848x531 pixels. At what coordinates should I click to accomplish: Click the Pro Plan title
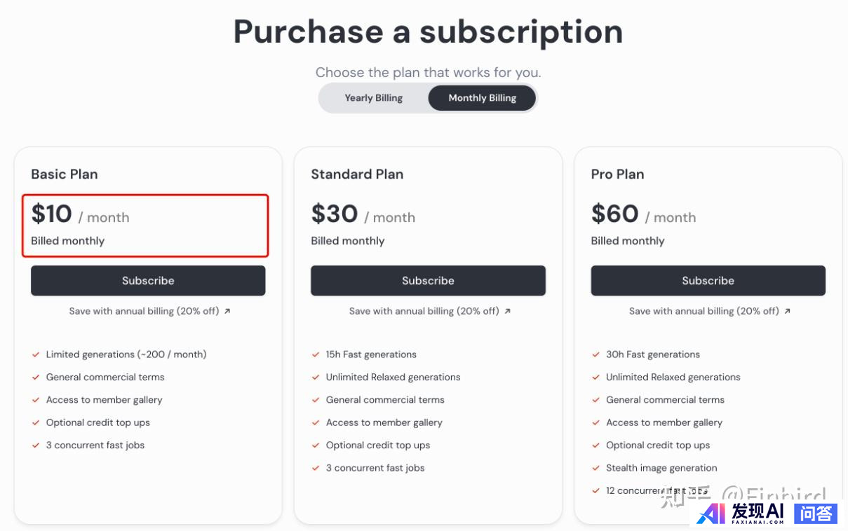click(x=617, y=174)
